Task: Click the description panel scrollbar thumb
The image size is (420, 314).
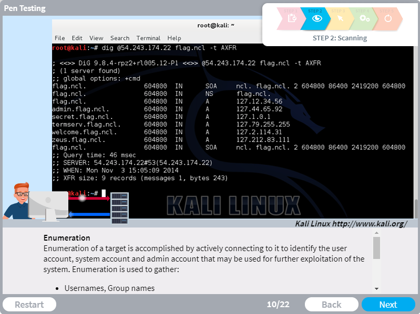Action: coord(376,248)
